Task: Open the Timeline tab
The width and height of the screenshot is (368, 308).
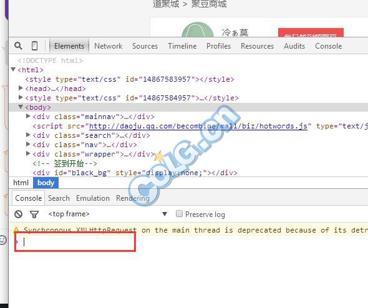Action: coord(182,46)
